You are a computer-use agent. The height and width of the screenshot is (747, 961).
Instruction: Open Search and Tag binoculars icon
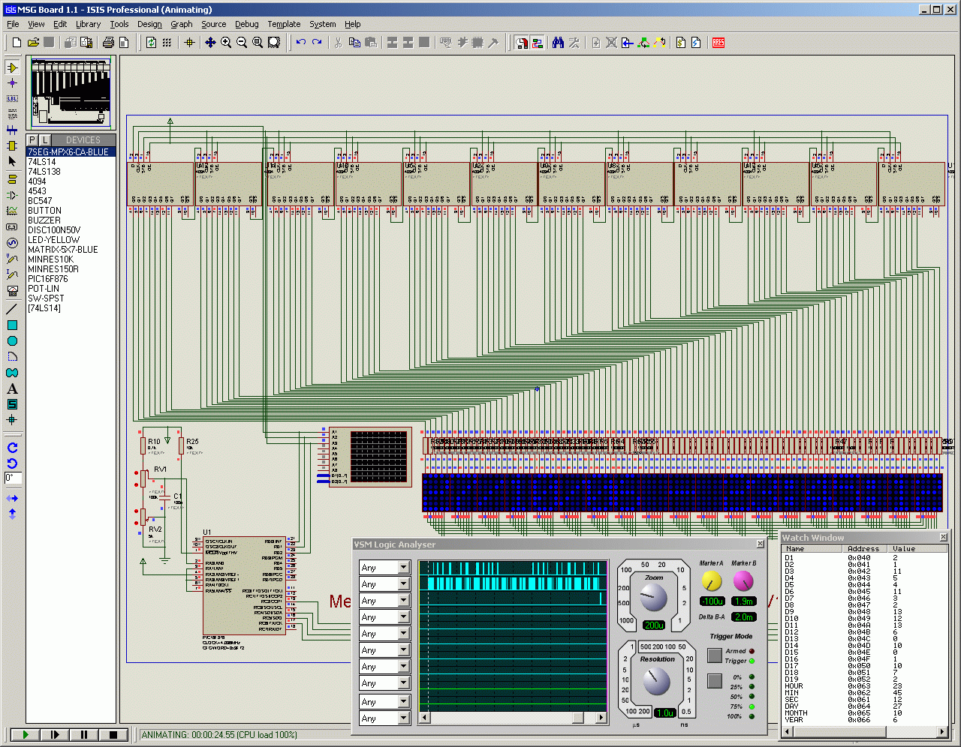point(558,43)
